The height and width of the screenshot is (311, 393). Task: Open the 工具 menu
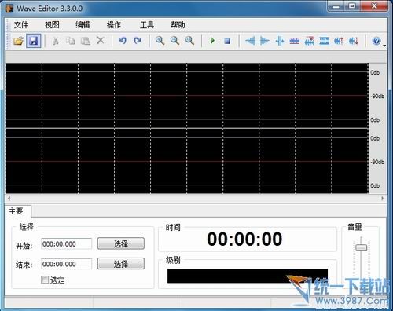(x=147, y=25)
